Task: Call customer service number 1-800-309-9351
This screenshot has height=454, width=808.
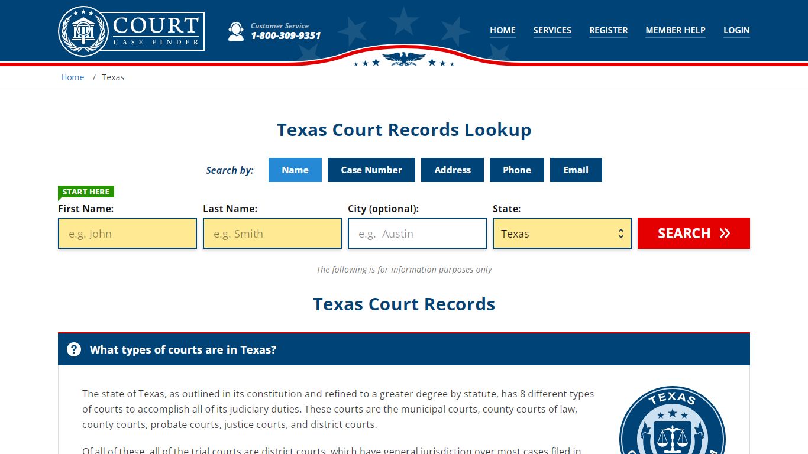Action: click(x=286, y=35)
